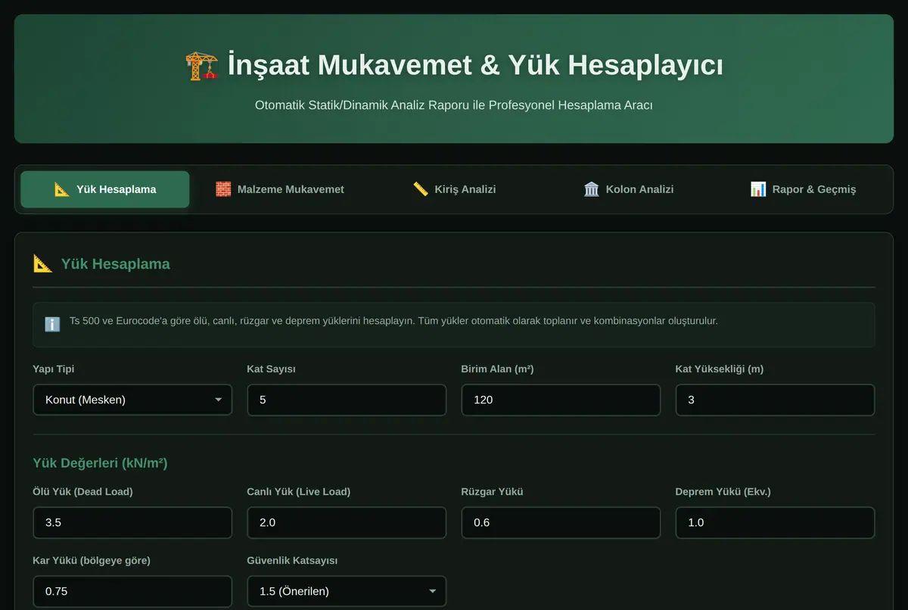Click the Ölü Yük input field
The height and width of the screenshot is (610, 908).
[x=132, y=522]
